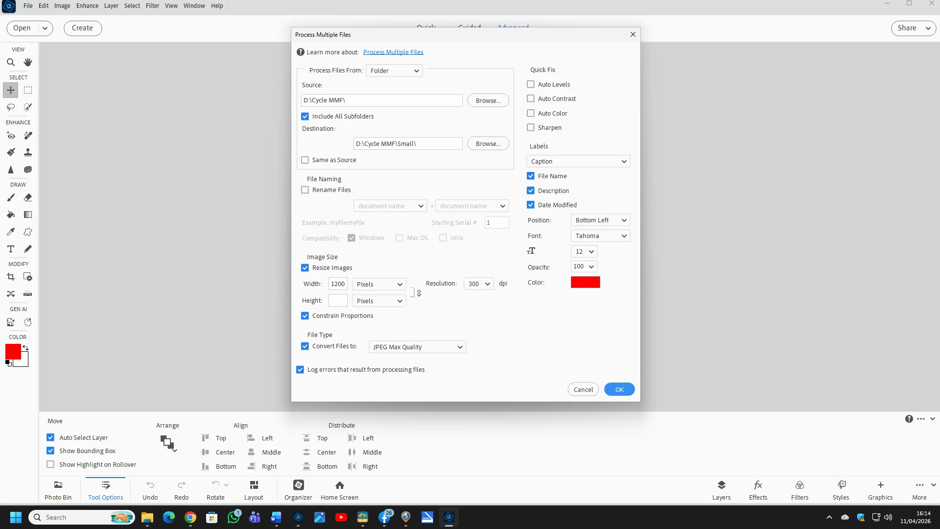
Task: Open the Effects panel
Action: (x=758, y=490)
